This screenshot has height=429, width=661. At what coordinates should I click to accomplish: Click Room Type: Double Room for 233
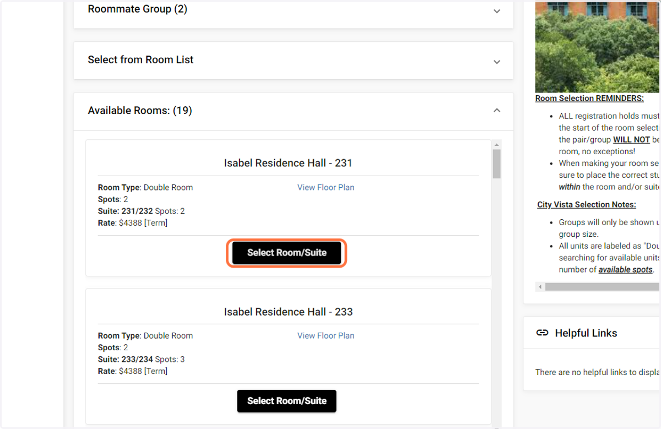point(145,335)
